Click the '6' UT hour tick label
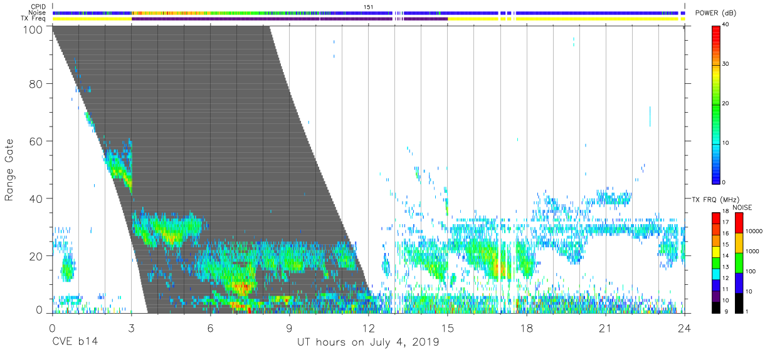Viewport: 770px width, 355px height. point(210,328)
